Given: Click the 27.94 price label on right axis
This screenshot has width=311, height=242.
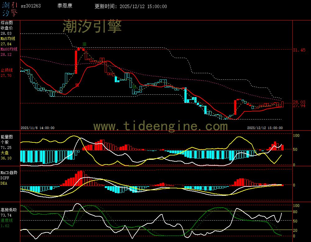Looking at the screenshot, I should click(x=299, y=106).
